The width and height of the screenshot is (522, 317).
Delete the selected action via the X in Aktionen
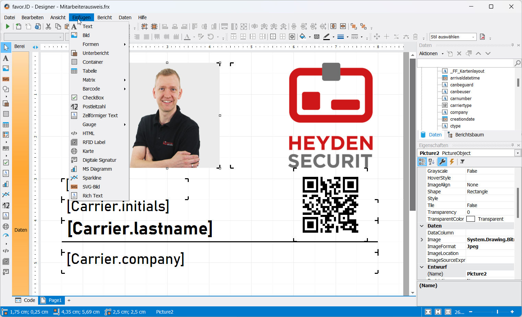[459, 53]
